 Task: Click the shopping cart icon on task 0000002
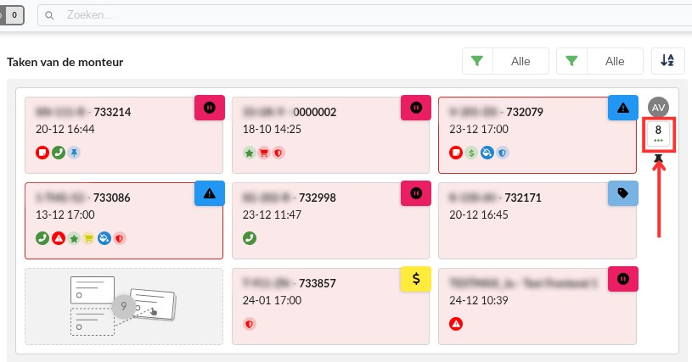pyautogui.click(x=263, y=153)
